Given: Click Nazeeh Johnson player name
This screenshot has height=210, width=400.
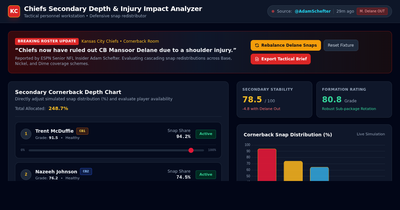Looking at the screenshot, I should (56, 172).
